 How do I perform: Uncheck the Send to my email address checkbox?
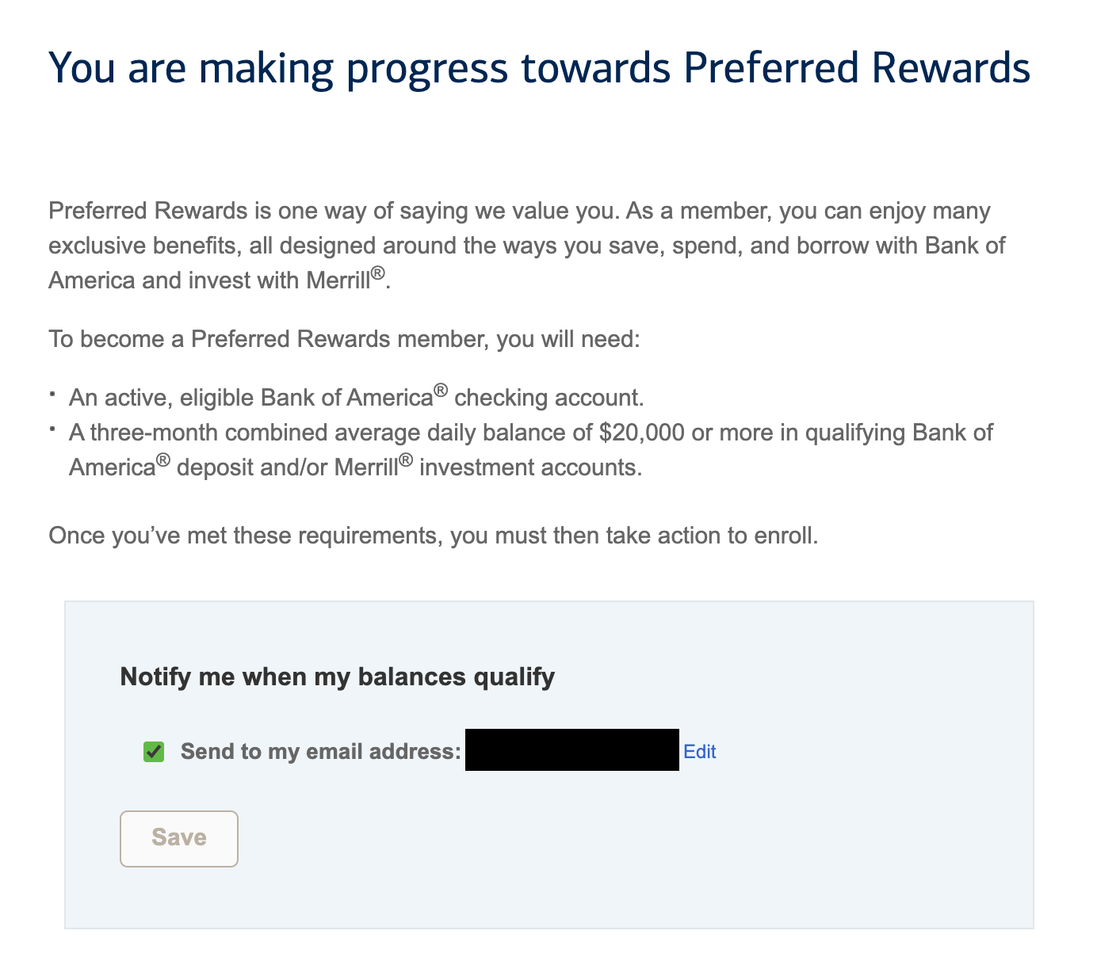click(x=154, y=751)
